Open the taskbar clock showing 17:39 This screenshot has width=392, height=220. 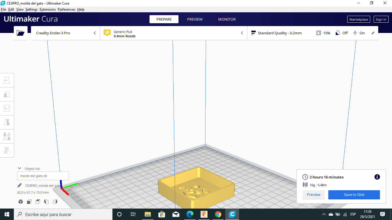pos(368,214)
